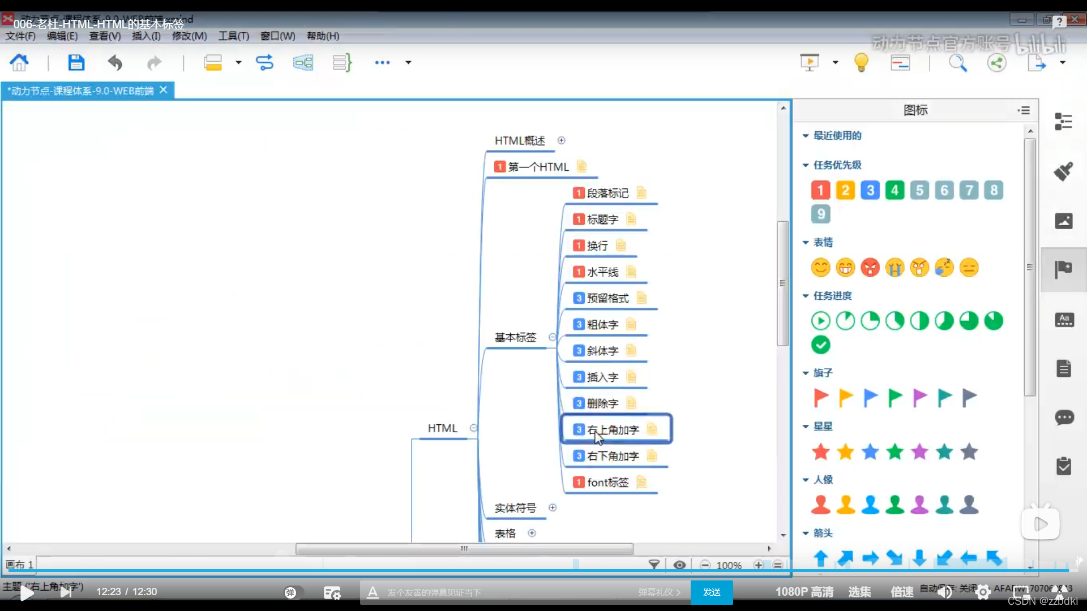The height and width of the screenshot is (611, 1087).
Task: Select the half-done progress marker
Action: click(919, 321)
